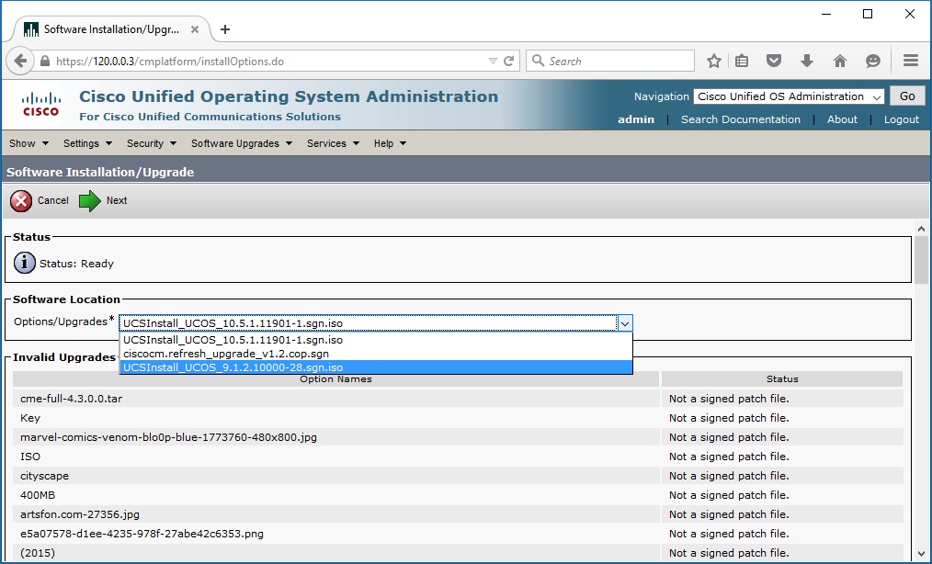Open a new tab with plus icon

pyautogui.click(x=225, y=29)
